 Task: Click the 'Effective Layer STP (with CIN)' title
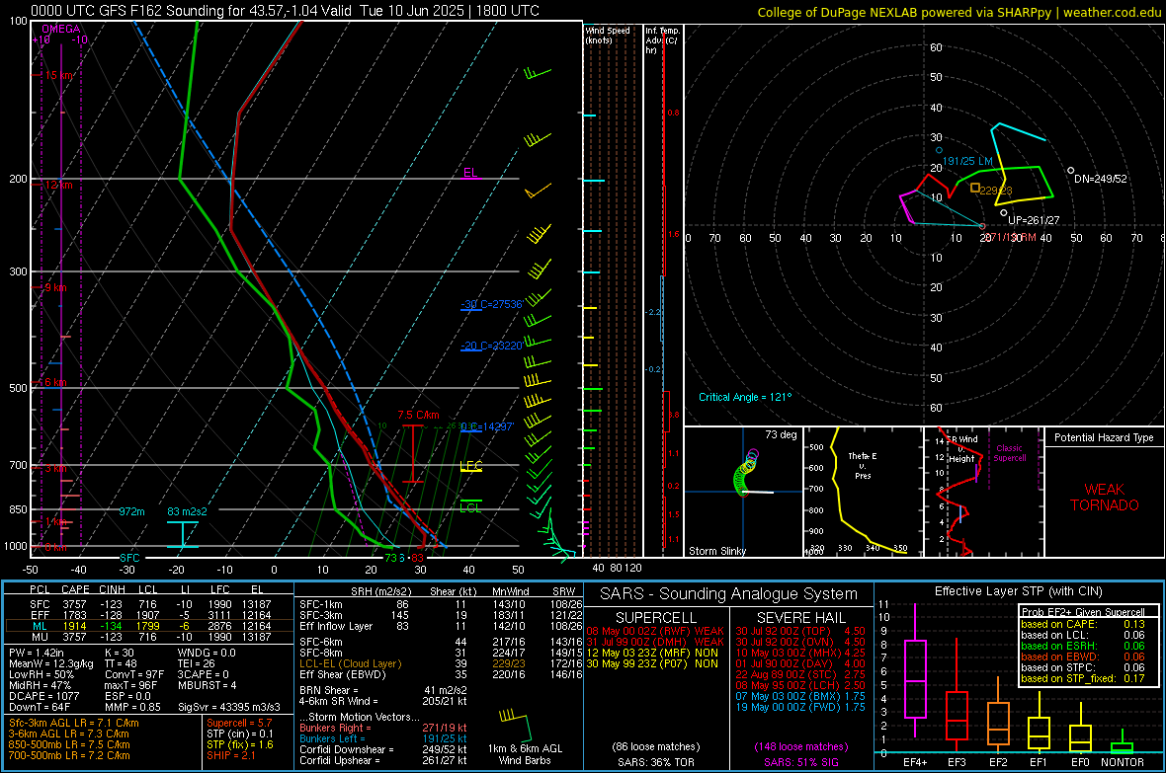tap(1018, 591)
